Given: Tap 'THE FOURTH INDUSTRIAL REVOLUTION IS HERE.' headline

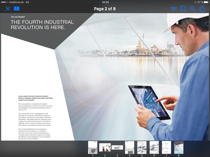Looking at the screenshot, I should coord(42,25).
